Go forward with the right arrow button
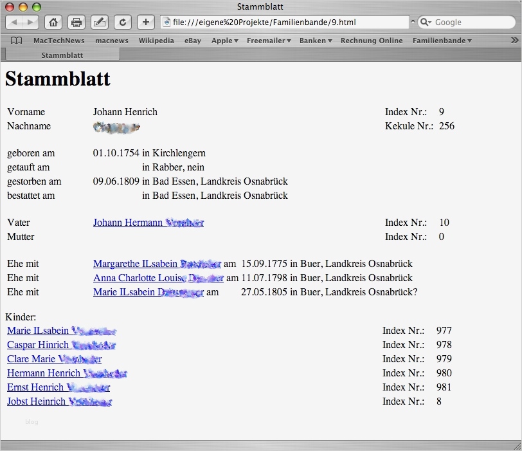 [x=30, y=23]
